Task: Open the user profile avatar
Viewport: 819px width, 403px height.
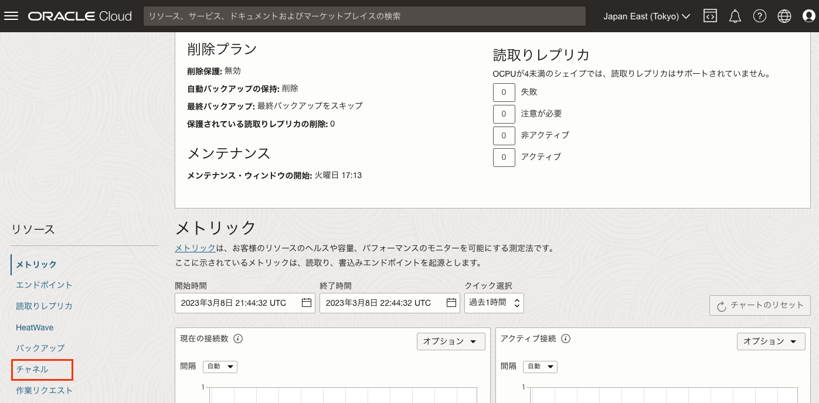Action: click(x=808, y=16)
